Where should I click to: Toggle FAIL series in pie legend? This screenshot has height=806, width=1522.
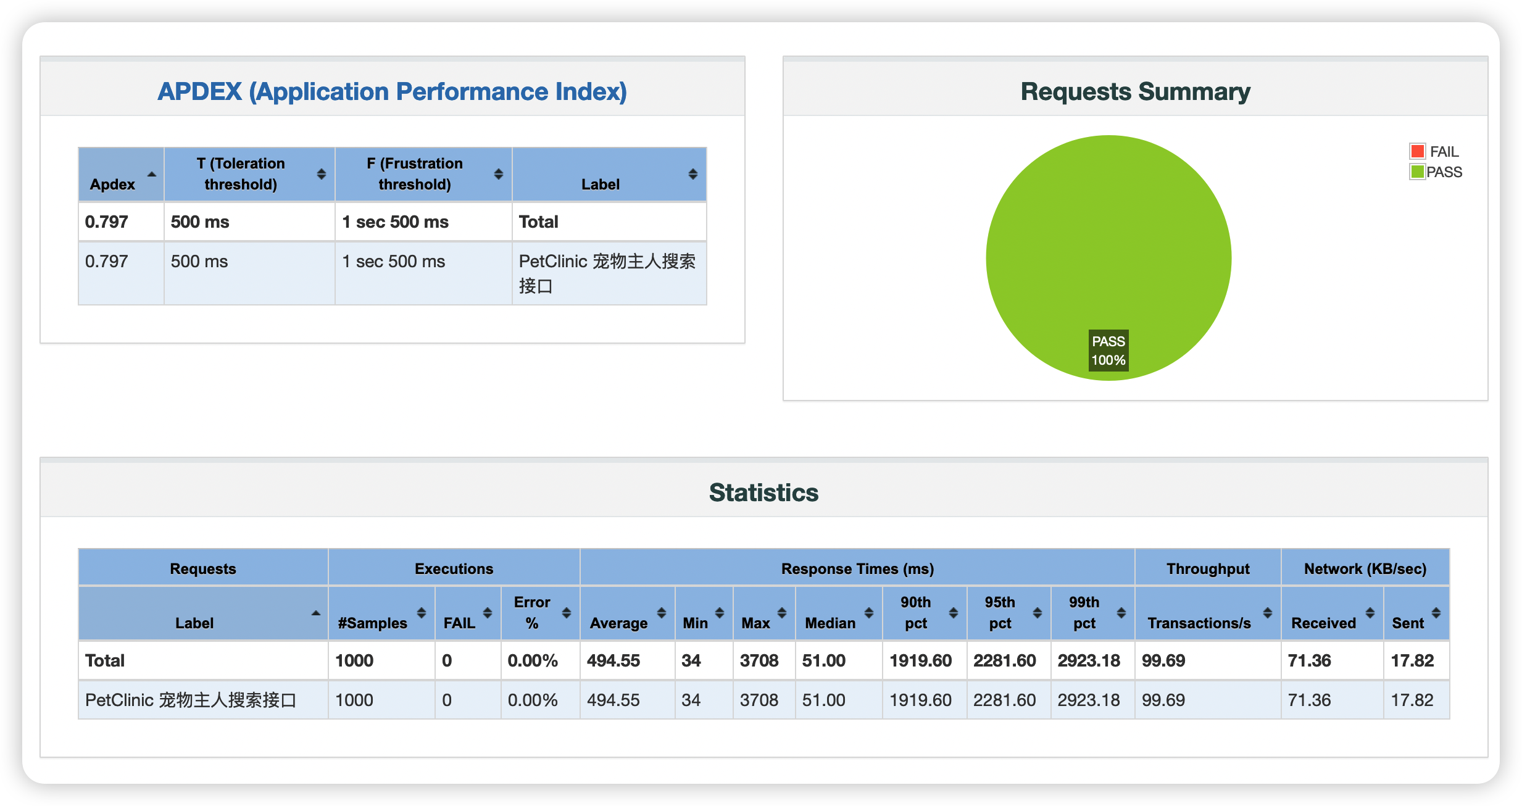point(1444,152)
